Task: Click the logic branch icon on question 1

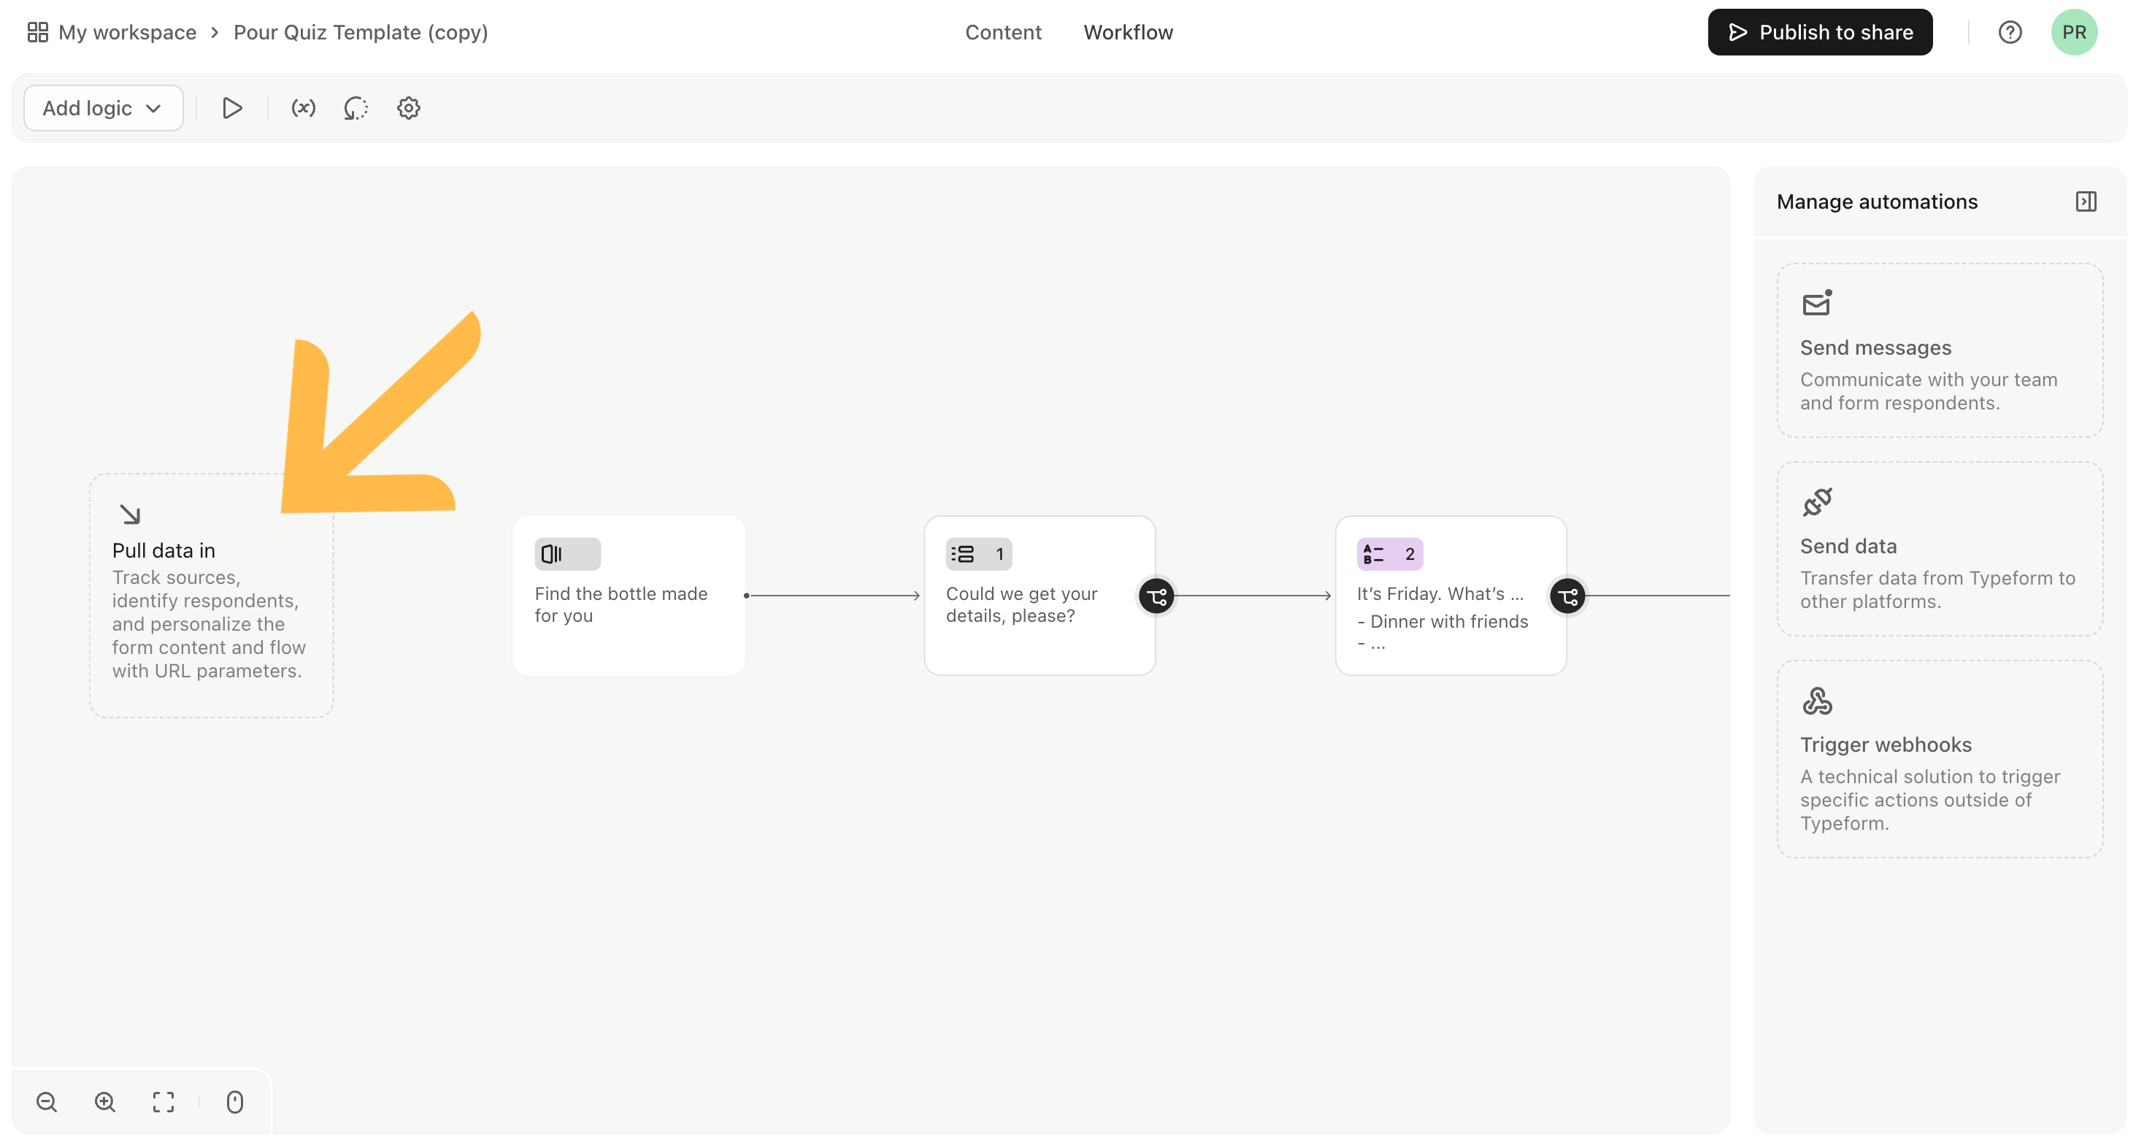Action: click(x=1157, y=596)
